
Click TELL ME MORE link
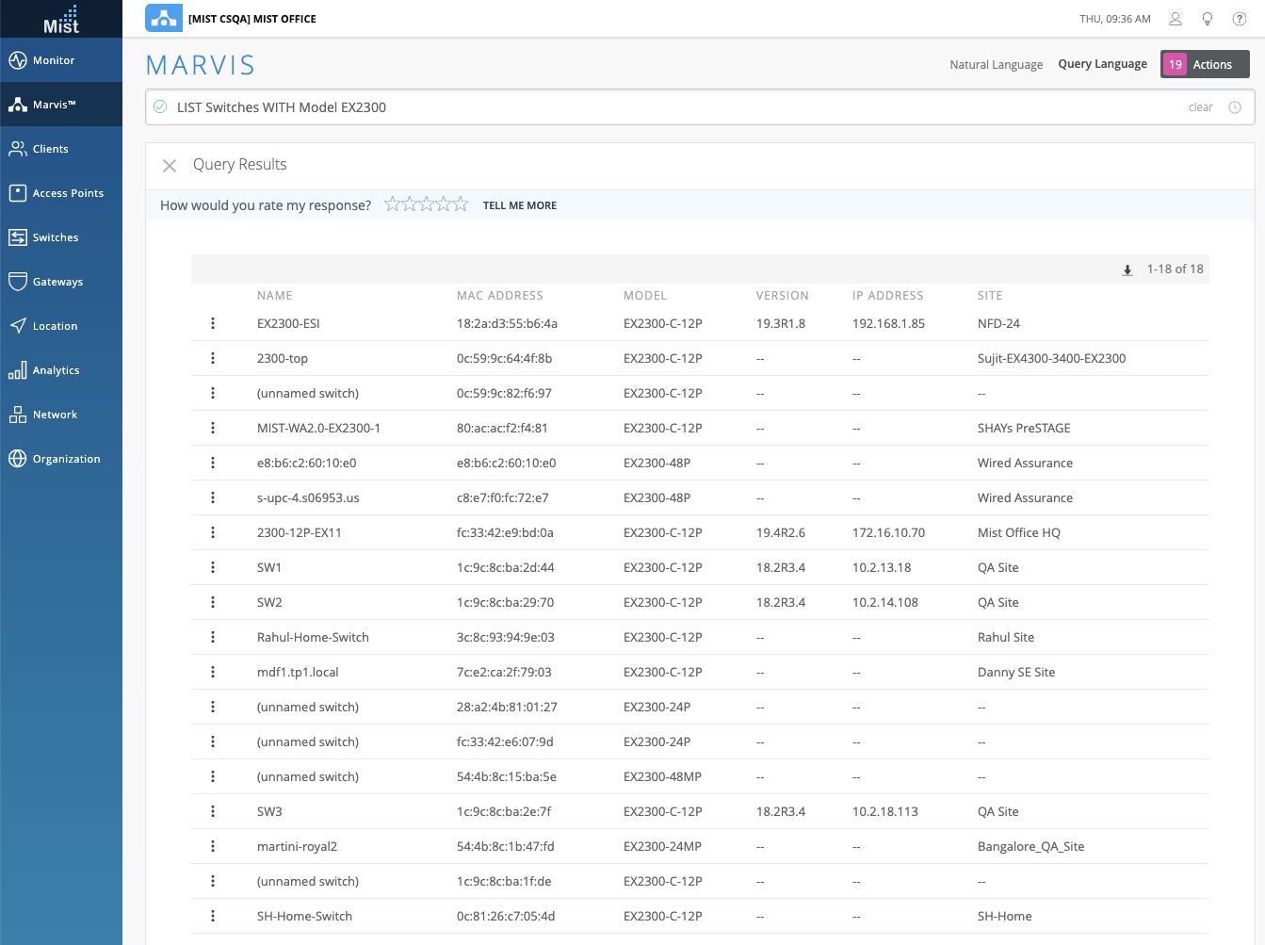click(519, 205)
